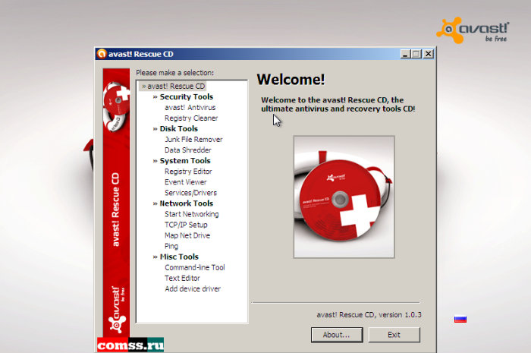
Task: Click the avast! icon in the title bar
Action: (x=101, y=54)
